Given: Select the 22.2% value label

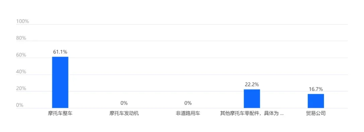Looking at the screenshot, I should tap(252, 84).
